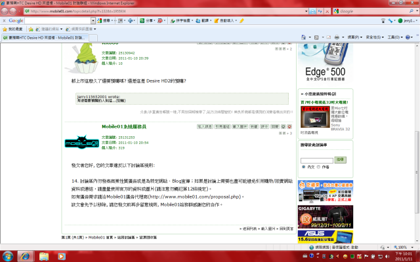Click the Google Toolbar 搜尋 search button
The height and width of the screenshot is (262, 420).
click(103, 20)
